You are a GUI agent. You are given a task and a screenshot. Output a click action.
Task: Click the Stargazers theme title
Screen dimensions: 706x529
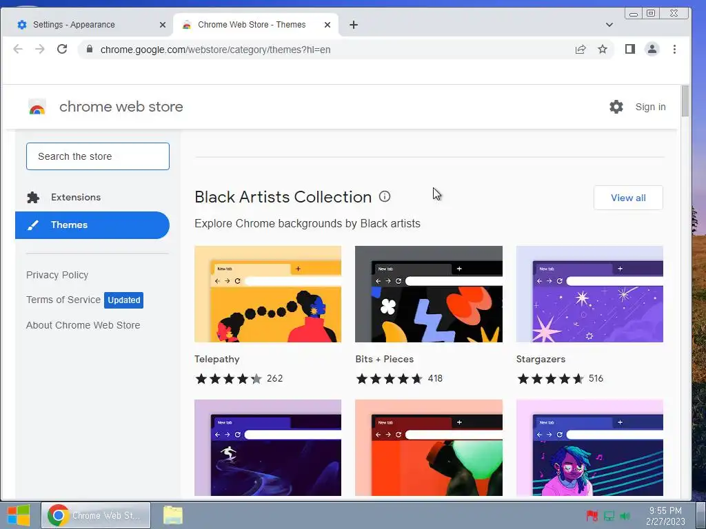[x=541, y=359]
